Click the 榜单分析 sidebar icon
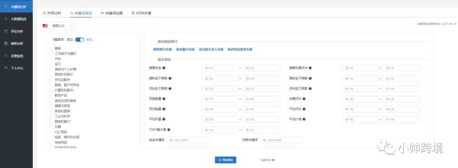Image resolution: width=458 pixels, height=168 pixels. click(6, 43)
